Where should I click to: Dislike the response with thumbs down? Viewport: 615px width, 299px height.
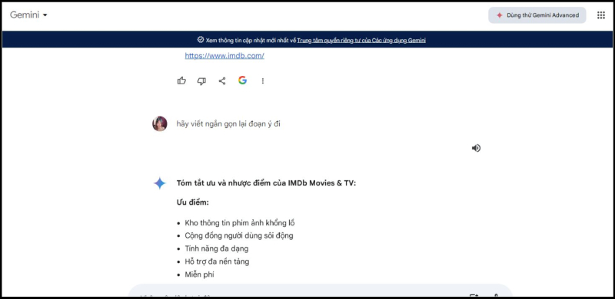point(201,81)
